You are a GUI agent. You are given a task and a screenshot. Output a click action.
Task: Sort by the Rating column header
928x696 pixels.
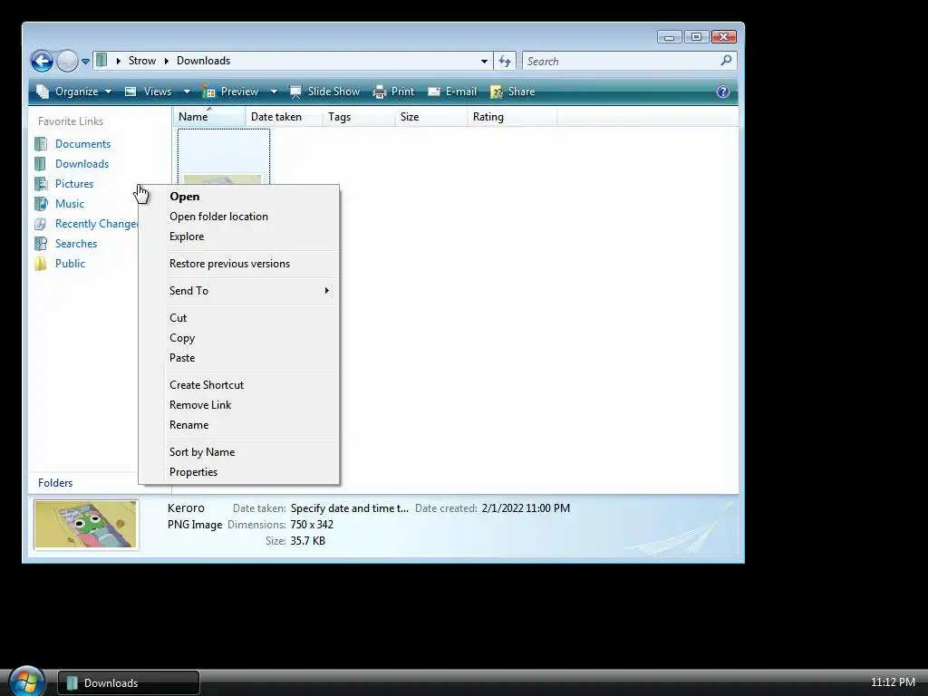click(x=512, y=117)
